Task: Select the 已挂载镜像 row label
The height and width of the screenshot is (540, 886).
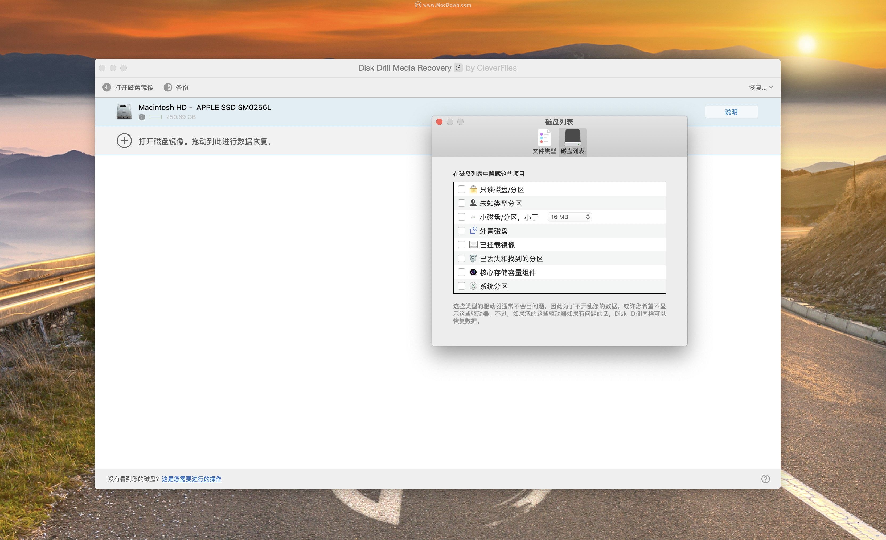Action: (x=497, y=245)
